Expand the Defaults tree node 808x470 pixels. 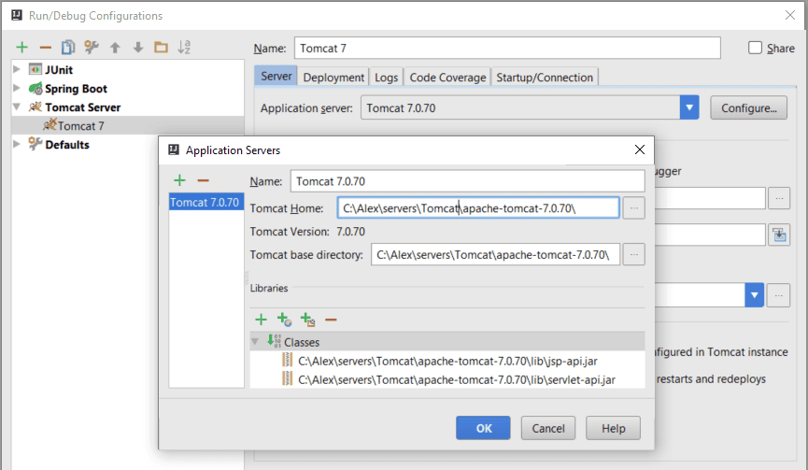click(x=17, y=144)
